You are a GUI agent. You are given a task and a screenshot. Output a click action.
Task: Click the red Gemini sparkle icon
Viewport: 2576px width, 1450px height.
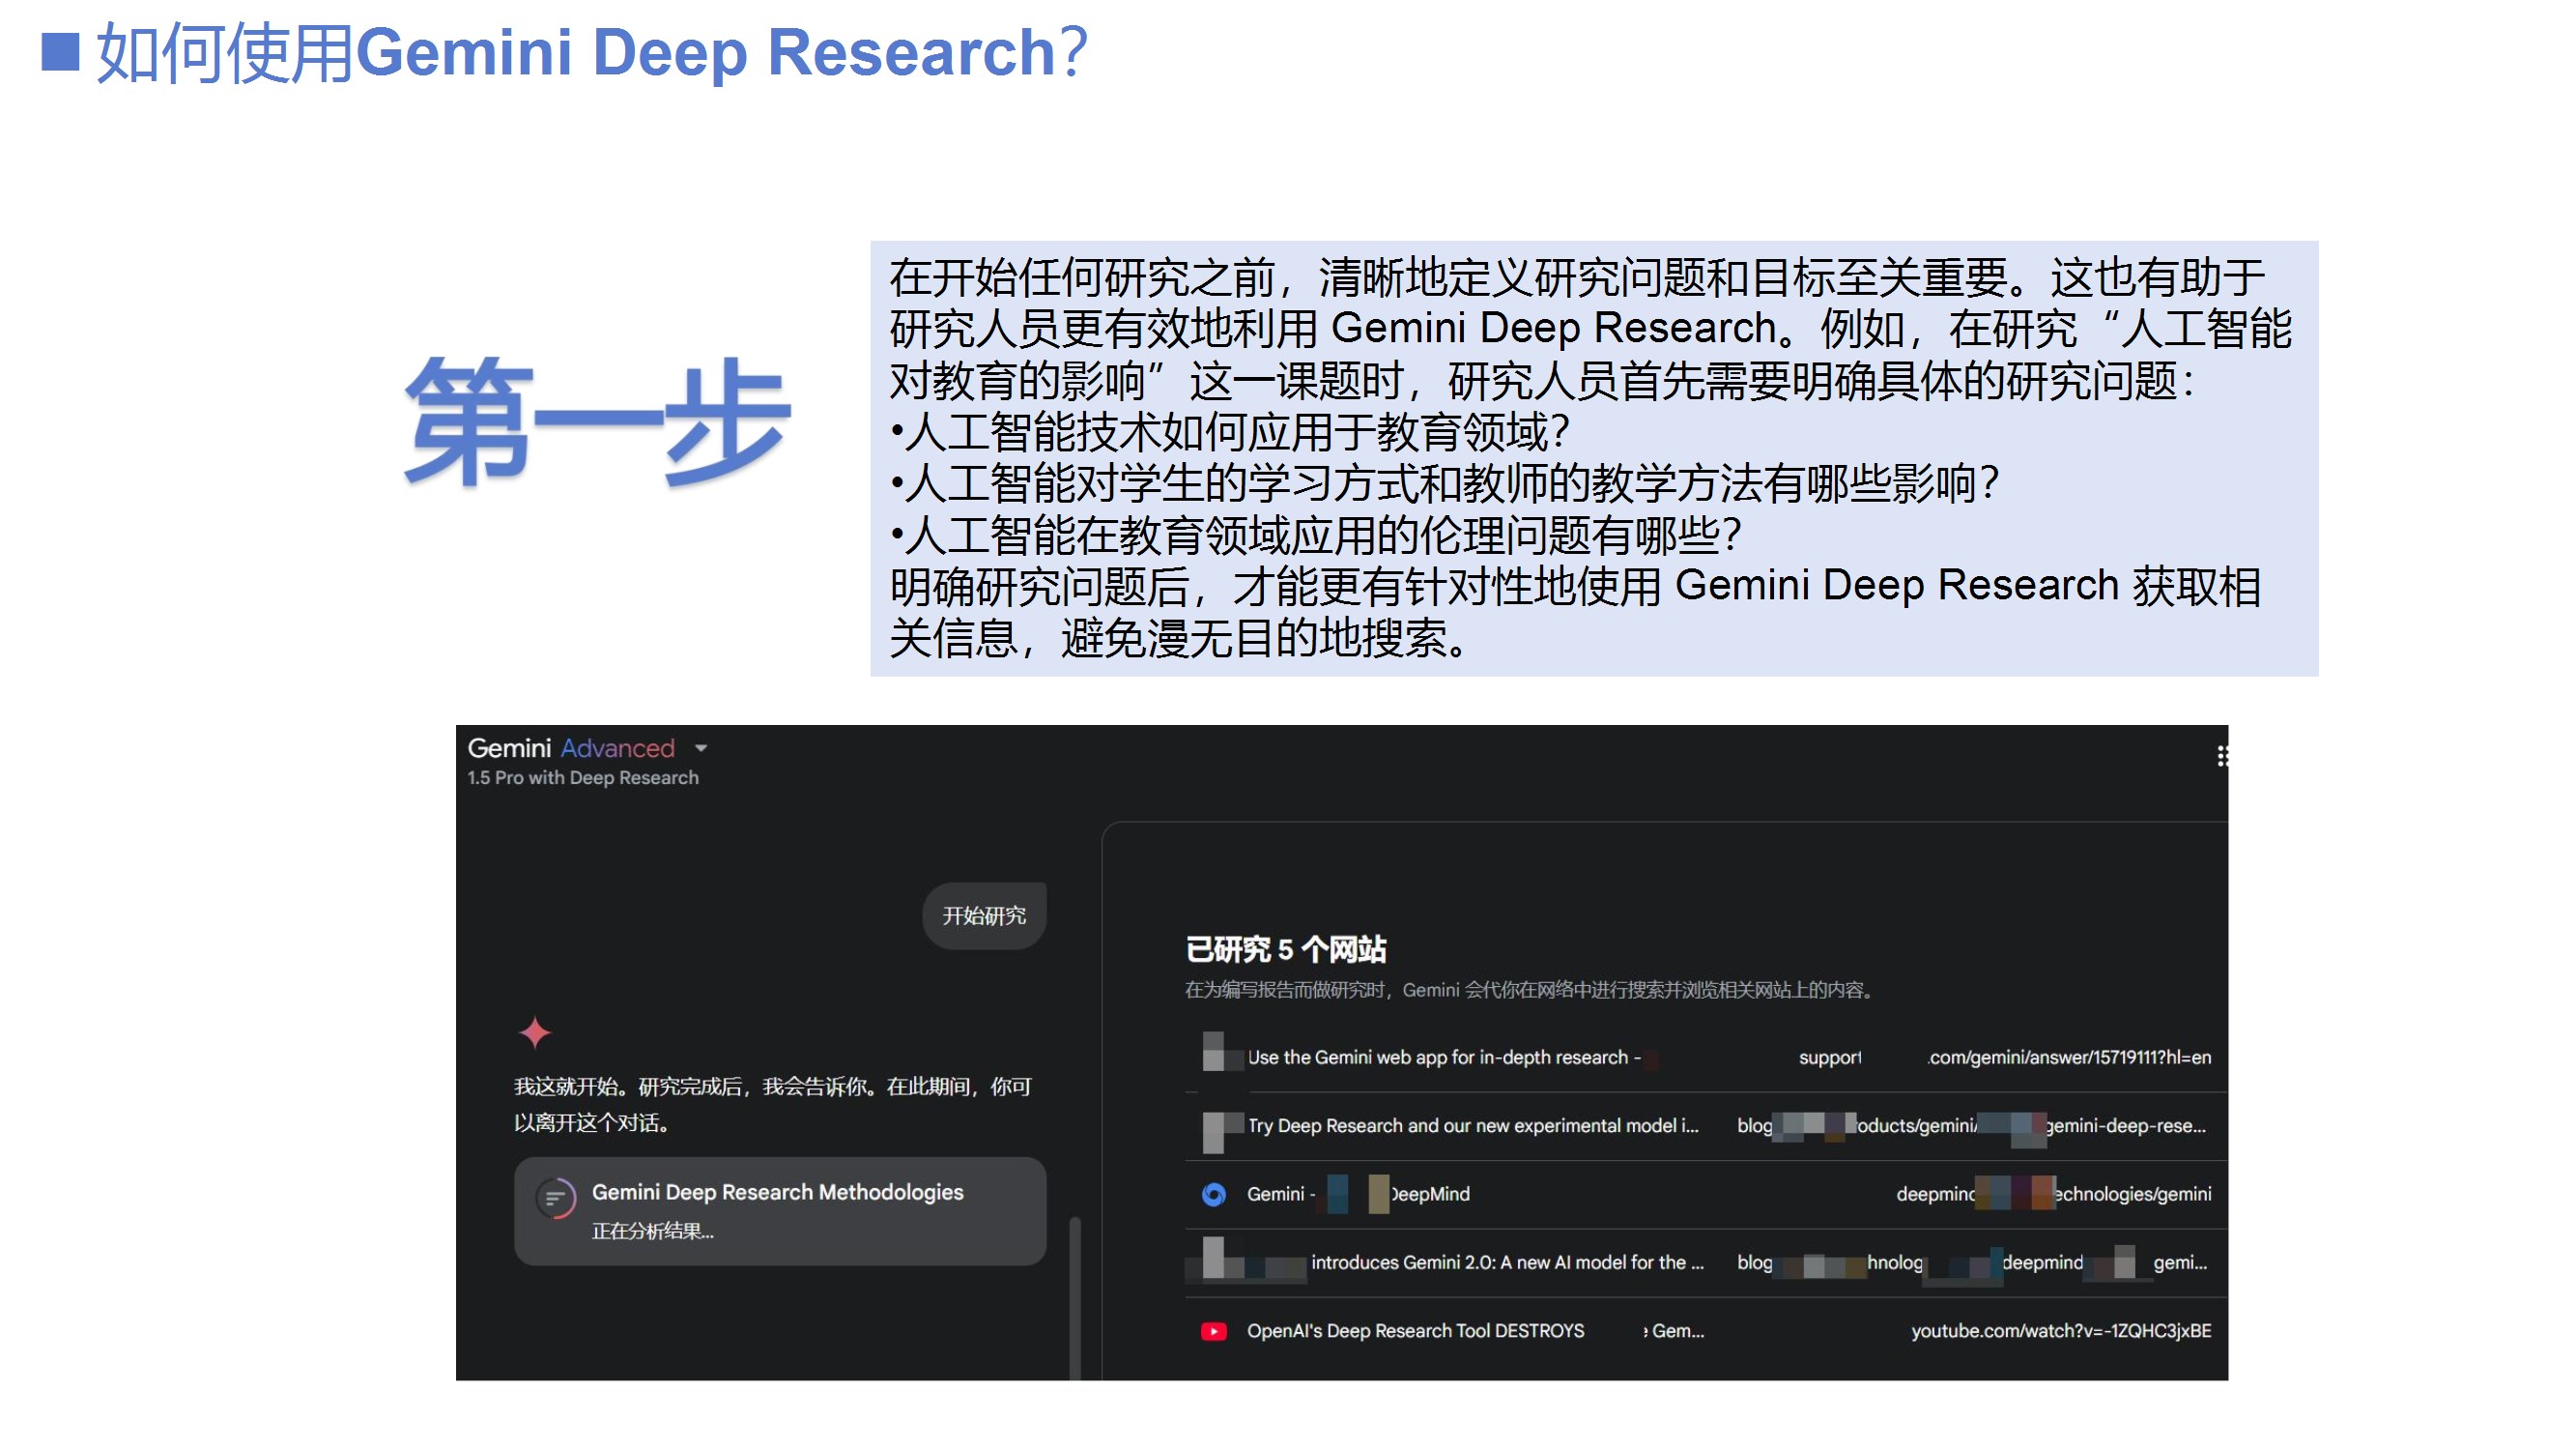535,1031
